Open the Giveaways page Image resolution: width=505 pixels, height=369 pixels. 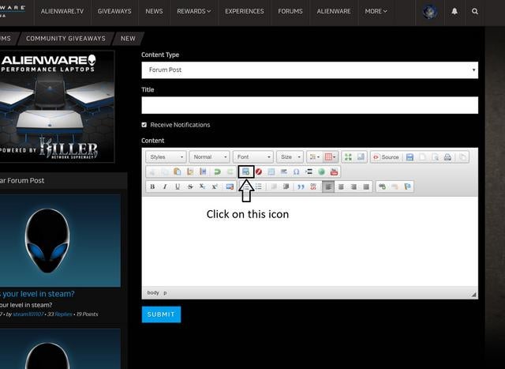pos(114,11)
